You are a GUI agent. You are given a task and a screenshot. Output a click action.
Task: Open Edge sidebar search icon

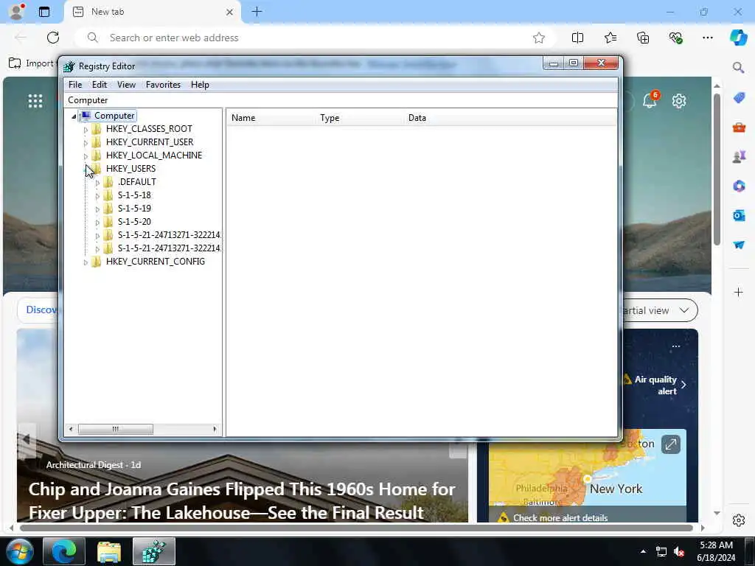click(739, 67)
